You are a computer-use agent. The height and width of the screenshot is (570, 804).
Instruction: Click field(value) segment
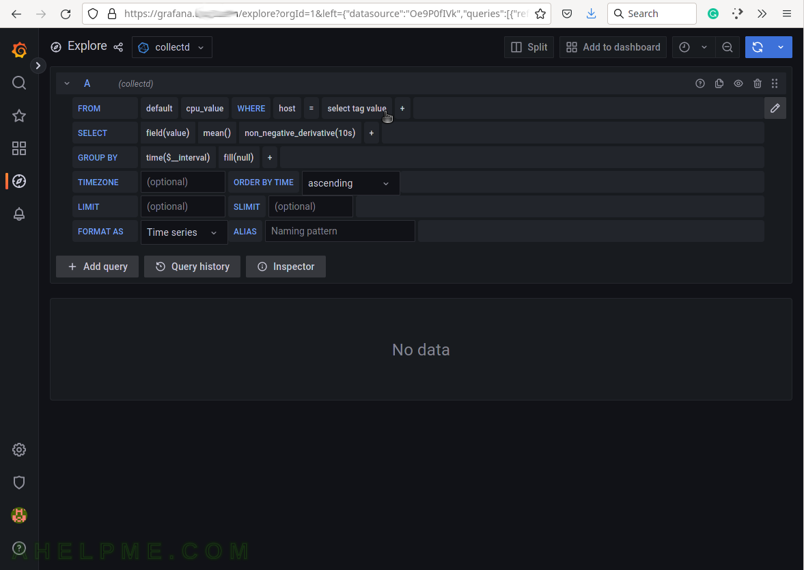(167, 133)
